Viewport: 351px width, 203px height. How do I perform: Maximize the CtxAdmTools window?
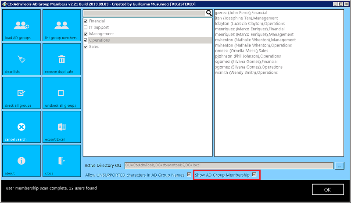(x=340, y=4)
